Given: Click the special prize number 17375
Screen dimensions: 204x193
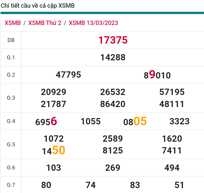Looking at the screenshot, I should tap(113, 40).
